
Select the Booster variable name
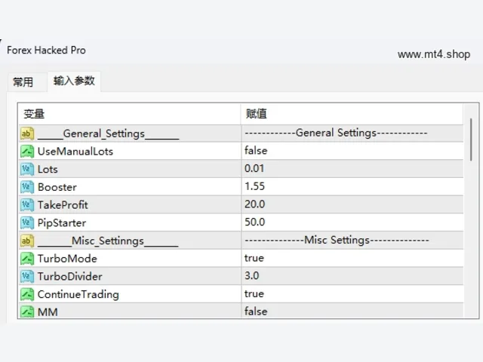(57, 187)
